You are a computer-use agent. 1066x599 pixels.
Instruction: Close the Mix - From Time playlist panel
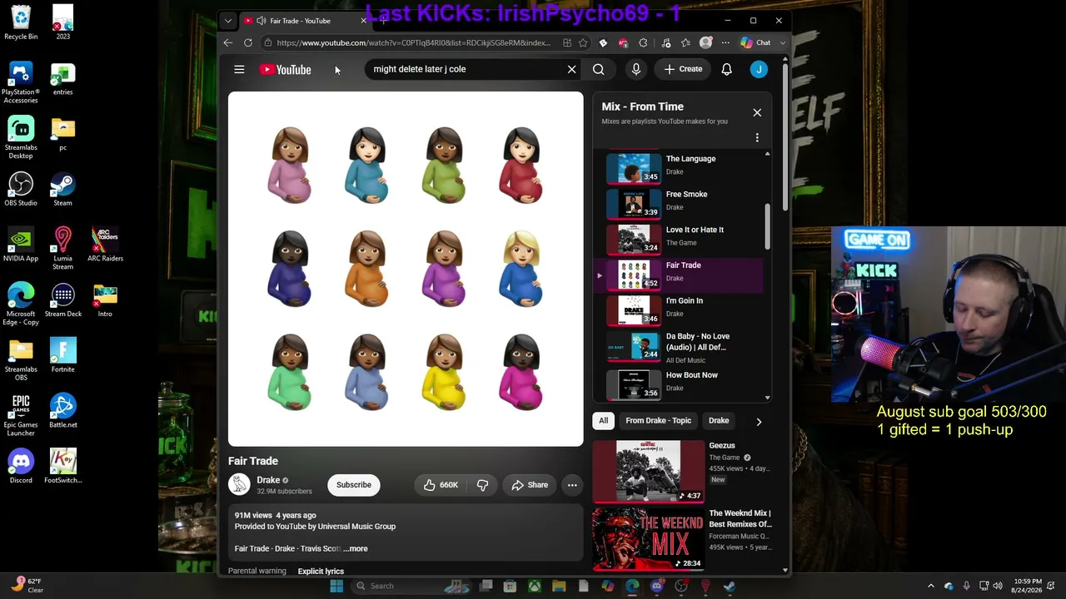757,112
